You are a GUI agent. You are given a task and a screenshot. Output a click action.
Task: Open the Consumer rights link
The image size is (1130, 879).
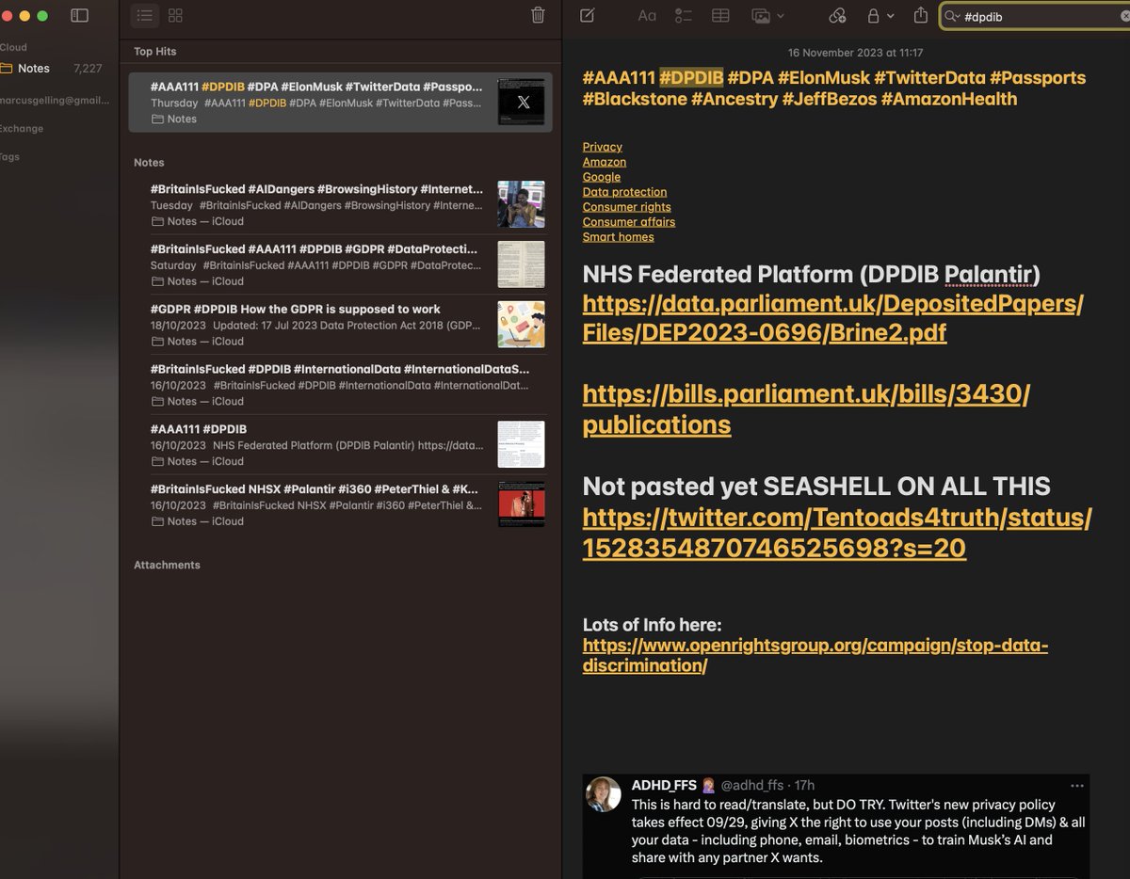[x=627, y=207]
